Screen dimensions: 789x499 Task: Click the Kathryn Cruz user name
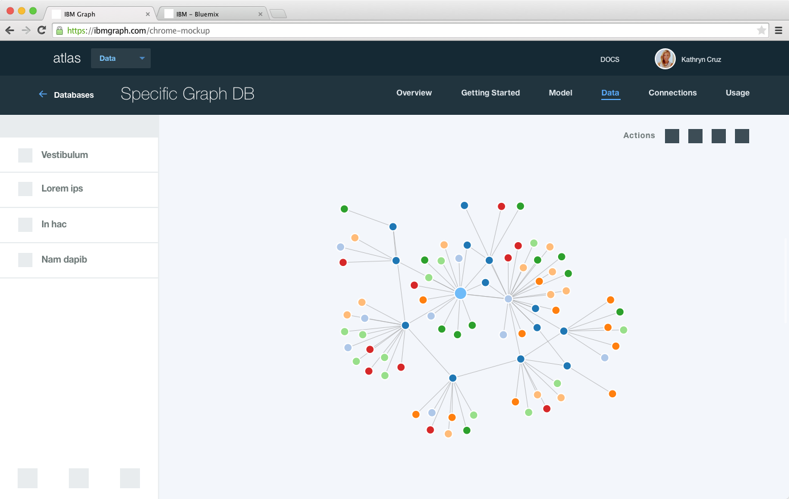pos(701,59)
